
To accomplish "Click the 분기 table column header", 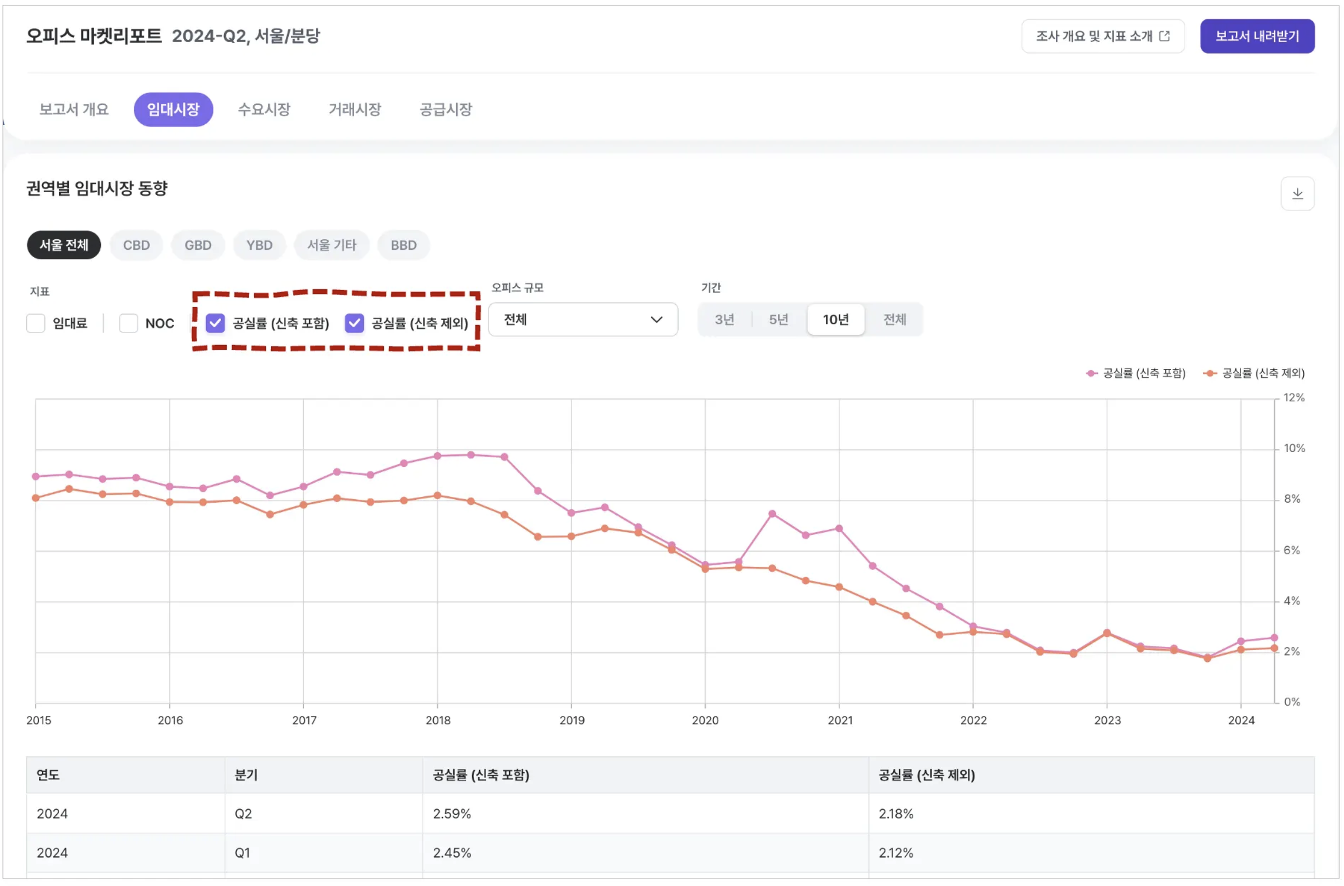I will coord(246,775).
